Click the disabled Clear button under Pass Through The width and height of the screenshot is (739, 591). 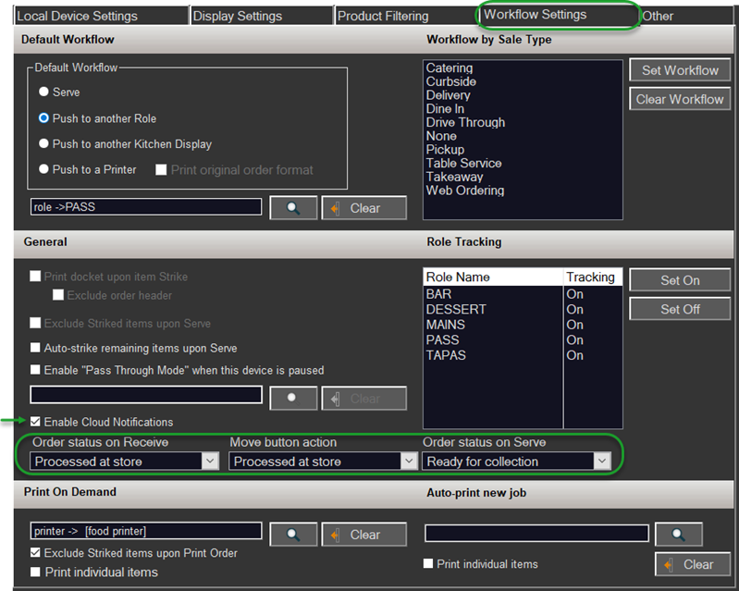pos(363,399)
